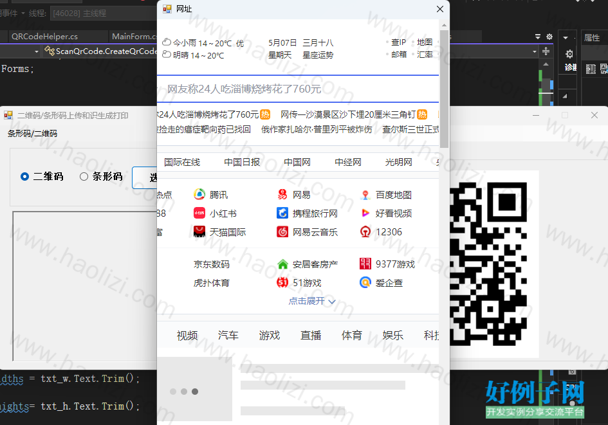Click the 5月07日 date text
This screenshot has height=425, width=608.
pos(282,42)
